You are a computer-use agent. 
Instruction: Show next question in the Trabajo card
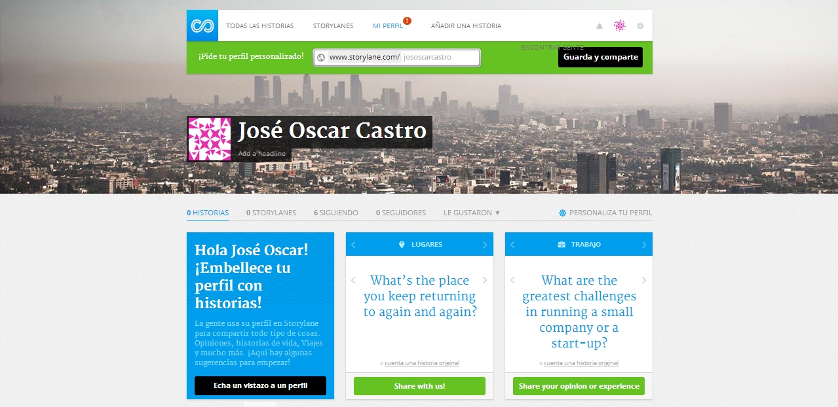click(644, 280)
